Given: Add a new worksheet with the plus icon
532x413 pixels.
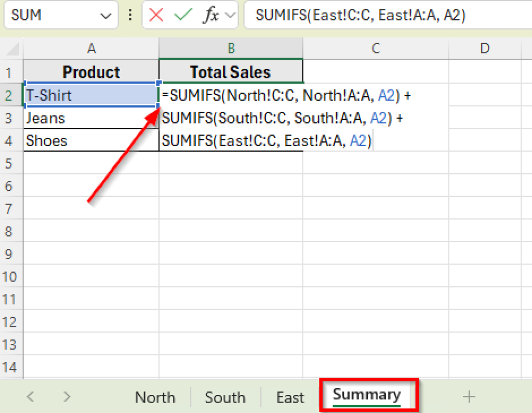Looking at the screenshot, I should click(x=469, y=397).
